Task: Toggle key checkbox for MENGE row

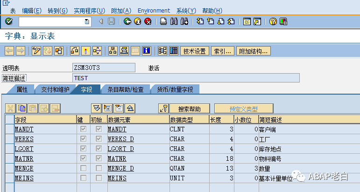Action: click(x=83, y=168)
